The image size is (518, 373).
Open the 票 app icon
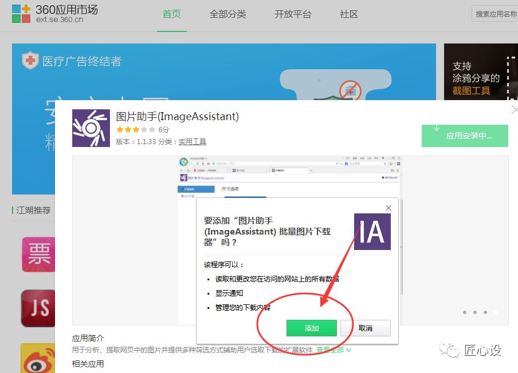[x=38, y=254]
